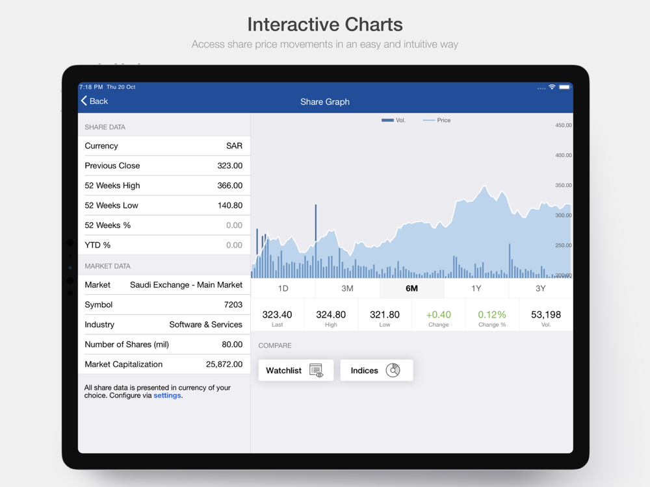Select the 6M chart range
This screenshot has width=650, height=487.
(411, 288)
